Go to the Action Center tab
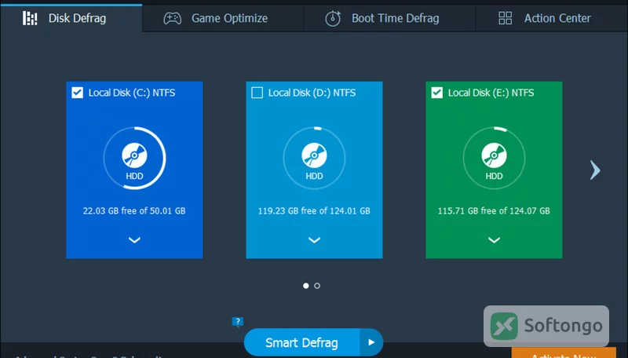The width and height of the screenshot is (628, 358). tap(552, 18)
